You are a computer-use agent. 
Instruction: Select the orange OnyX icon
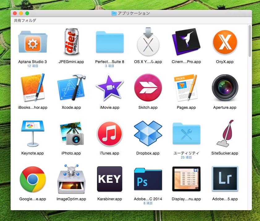pyautogui.click(x=225, y=42)
